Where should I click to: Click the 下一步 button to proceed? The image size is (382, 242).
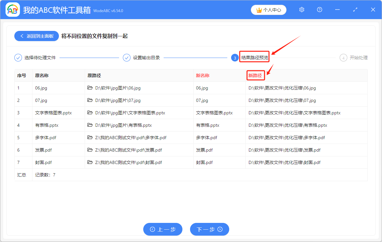pyautogui.click(x=209, y=229)
